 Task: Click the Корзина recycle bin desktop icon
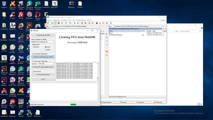(4, 4)
